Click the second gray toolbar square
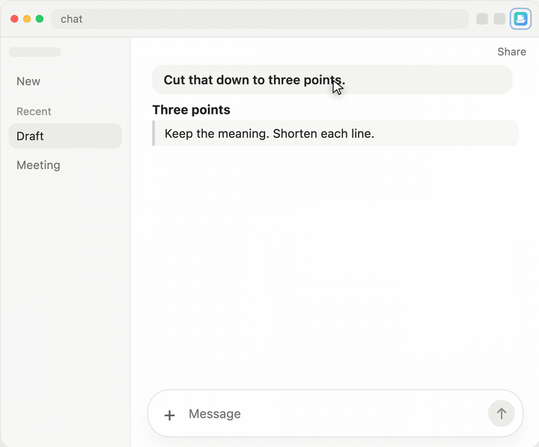This screenshot has height=447, width=539. (x=499, y=19)
